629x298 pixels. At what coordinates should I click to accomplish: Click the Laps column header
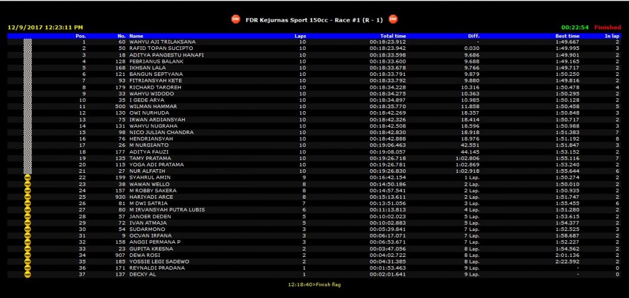pyautogui.click(x=300, y=36)
